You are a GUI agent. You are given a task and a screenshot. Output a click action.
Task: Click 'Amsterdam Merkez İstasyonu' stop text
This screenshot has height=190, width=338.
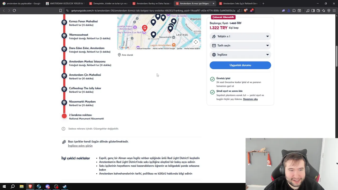coord(87,61)
